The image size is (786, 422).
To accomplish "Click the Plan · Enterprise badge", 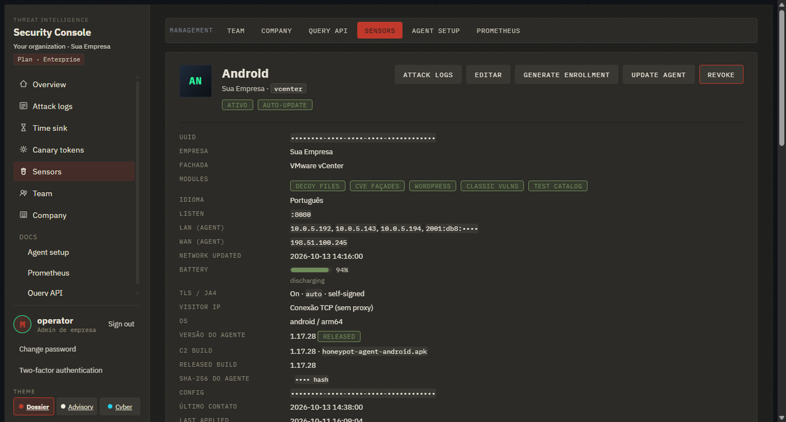I will pyautogui.click(x=49, y=59).
